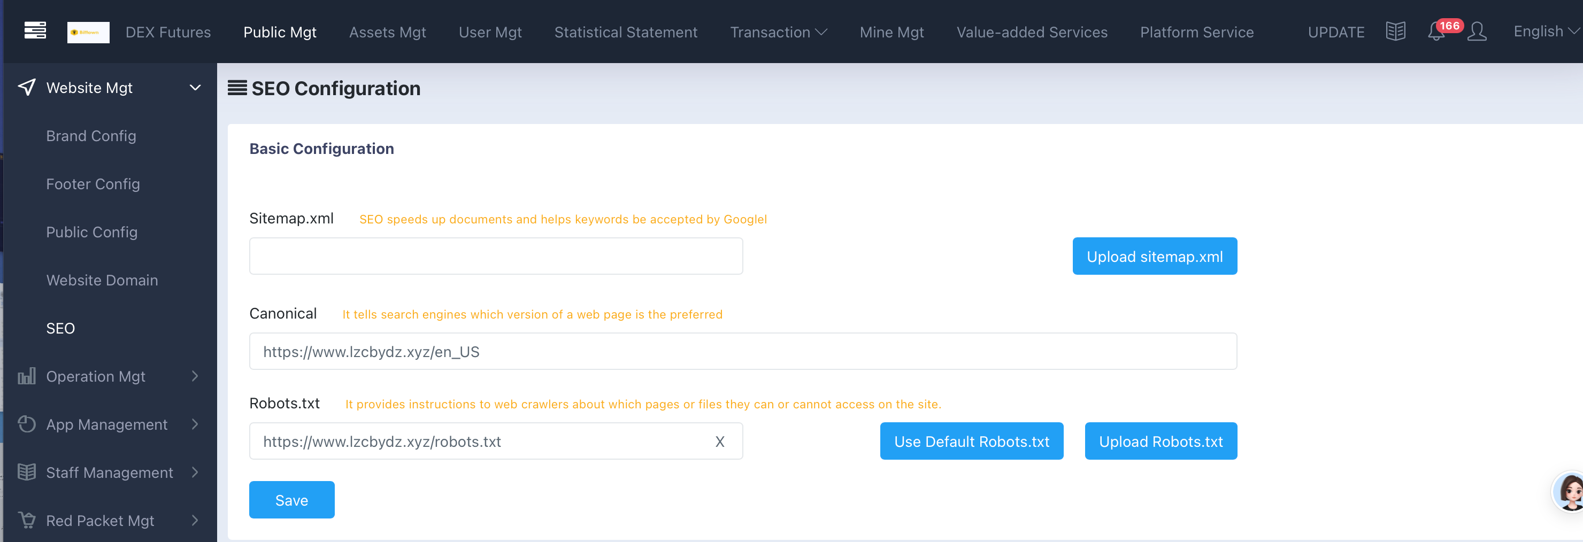The height and width of the screenshot is (542, 1583).
Task: Expand the Transaction menu dropdown
Action: pyautogui.click(x=778, y=32)
